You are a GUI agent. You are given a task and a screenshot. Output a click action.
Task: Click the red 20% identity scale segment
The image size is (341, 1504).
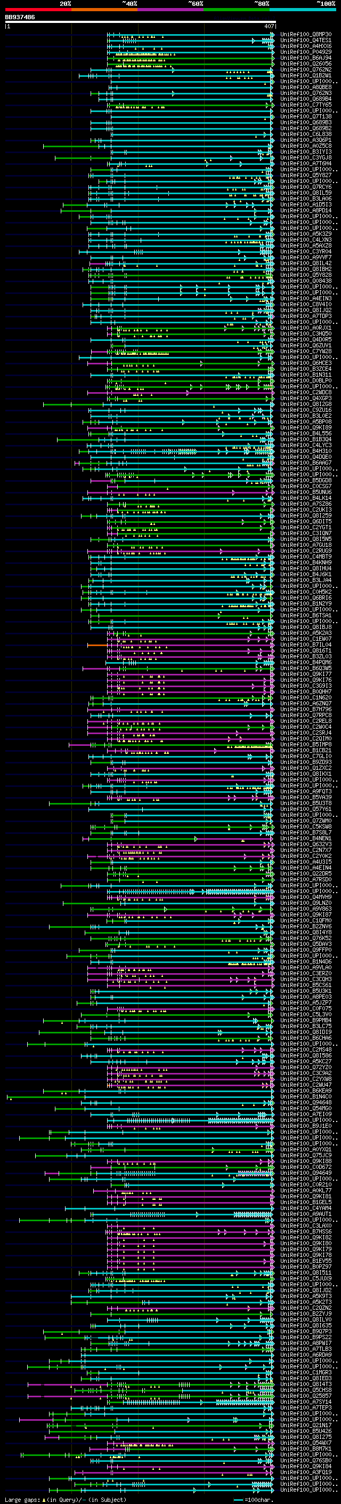click(x=38, y=10)
